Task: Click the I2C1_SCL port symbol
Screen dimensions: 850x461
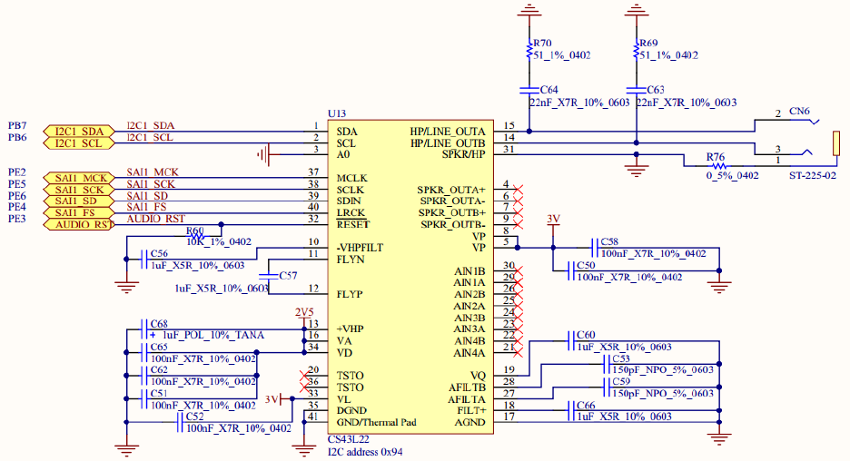Action: (x=79, y=143)
